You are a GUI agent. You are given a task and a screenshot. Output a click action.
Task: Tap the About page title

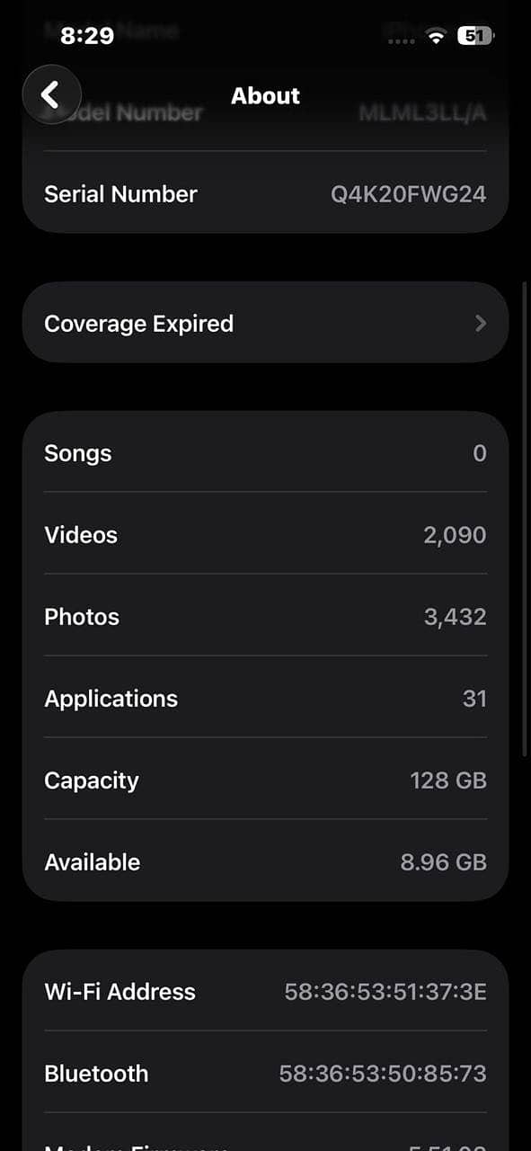tap(265, 95)
